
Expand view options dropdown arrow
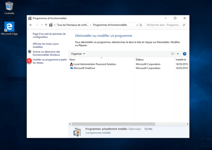point(178,54)
